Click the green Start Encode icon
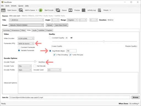This screenshot has height=106, width=141. tap(40, 10)
